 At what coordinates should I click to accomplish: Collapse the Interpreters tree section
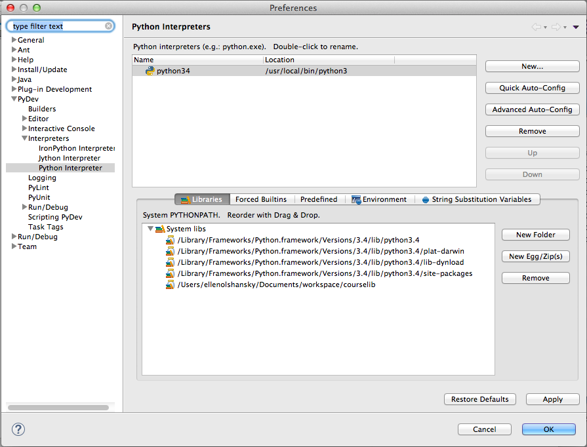click(23, 138)
